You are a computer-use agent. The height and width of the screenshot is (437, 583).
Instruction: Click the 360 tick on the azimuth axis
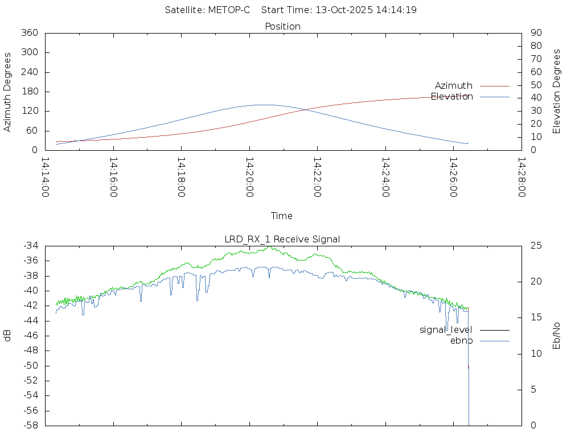point(29,33)
